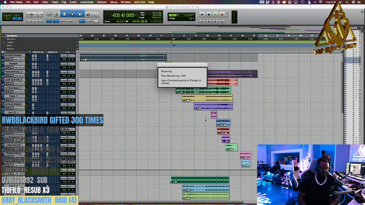Click the Stop transport button
Viewport: 365px width, 205px height.
point(209,15)
